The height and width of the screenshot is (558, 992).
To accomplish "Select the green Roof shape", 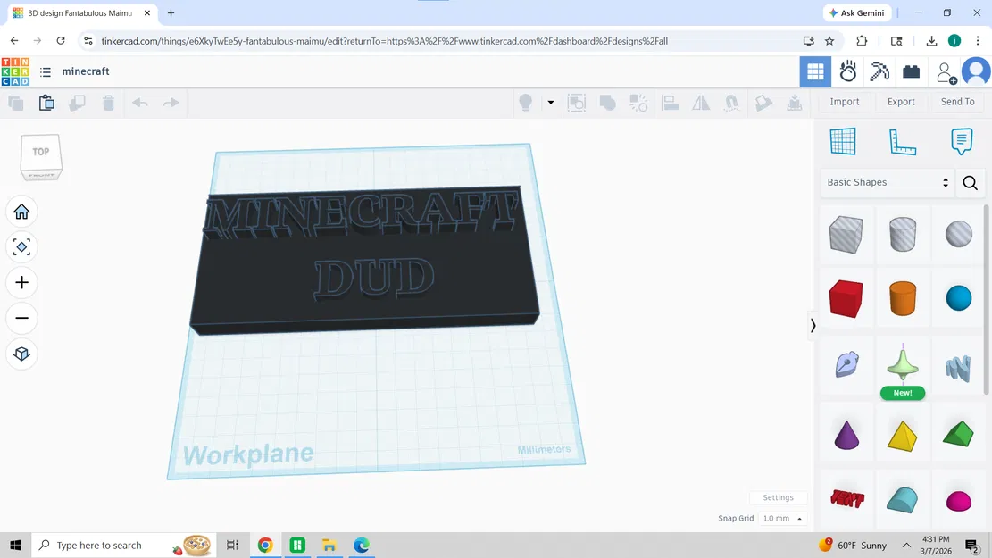I will tap(958, 434).
